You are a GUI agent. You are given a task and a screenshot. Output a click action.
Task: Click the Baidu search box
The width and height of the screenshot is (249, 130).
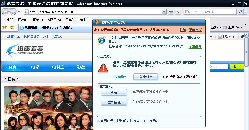(x=210, y=12)
